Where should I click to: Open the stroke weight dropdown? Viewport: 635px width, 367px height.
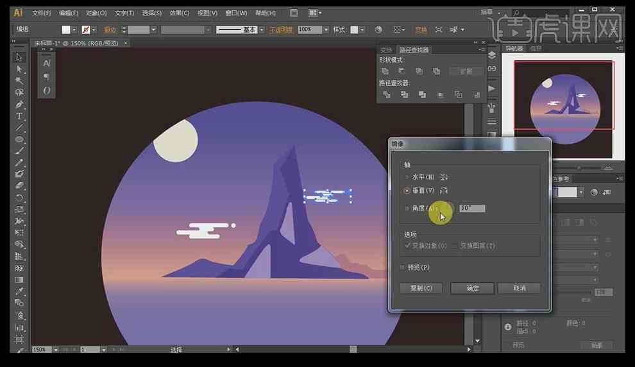click(x=153, y=30)
